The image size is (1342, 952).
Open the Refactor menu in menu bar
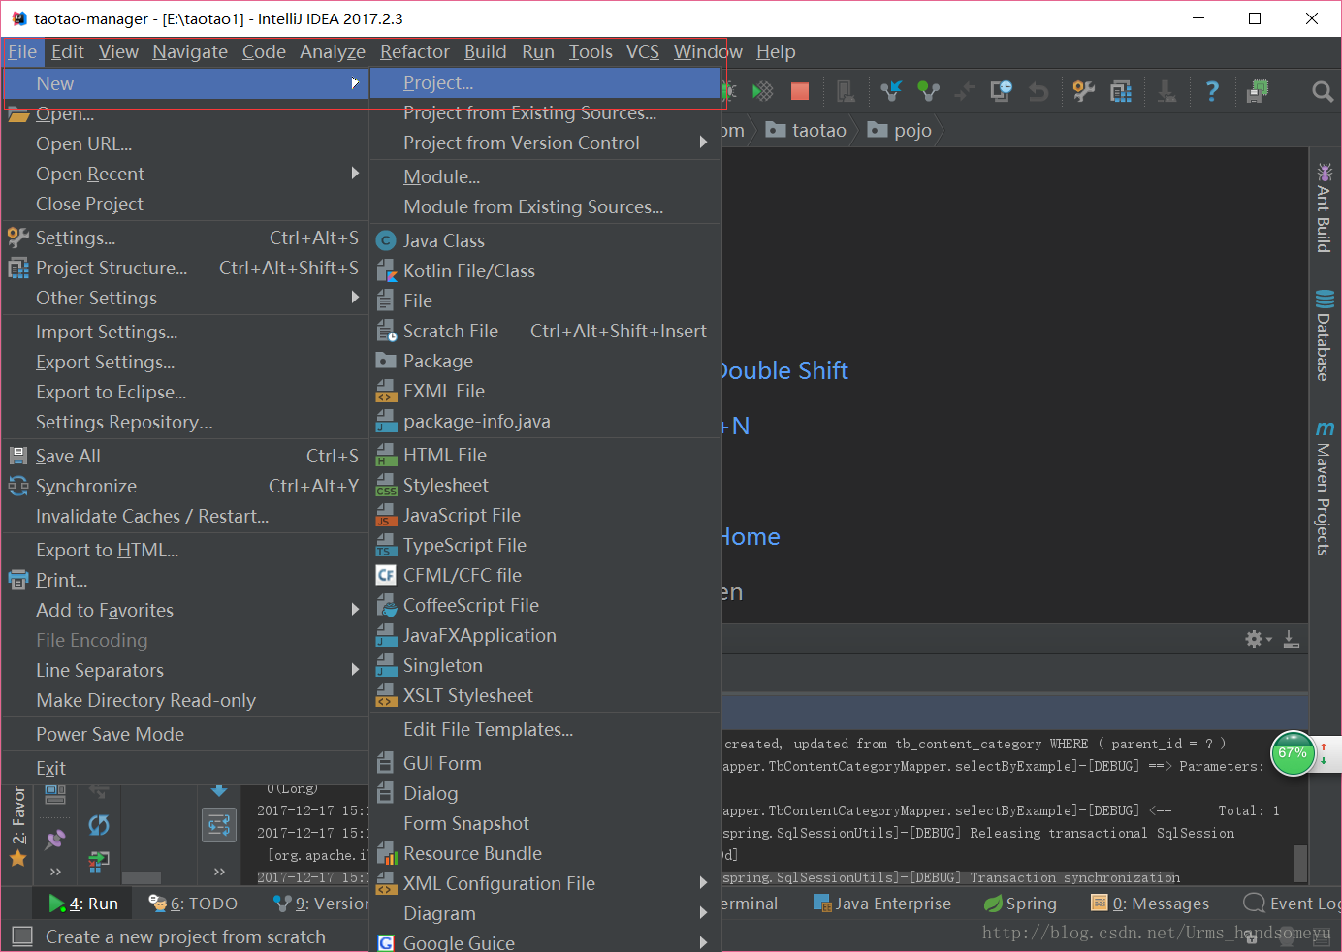tap(415, 51)
